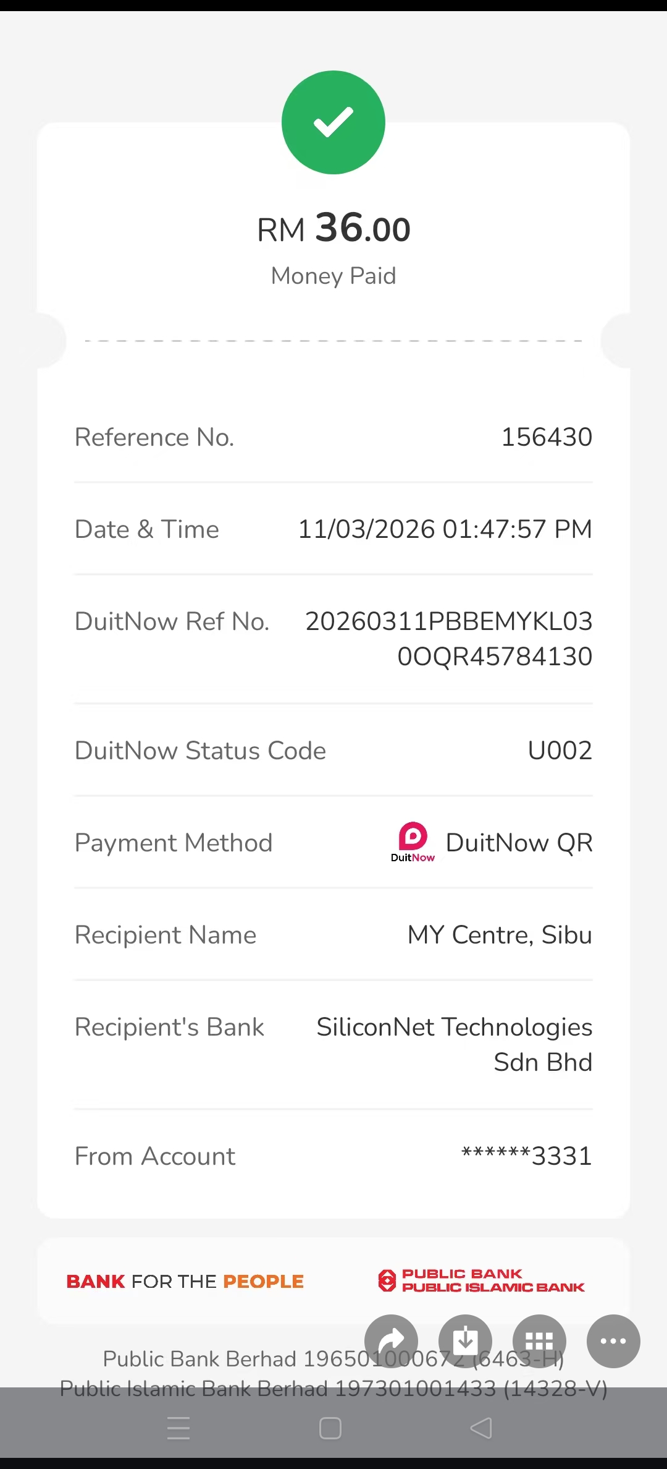Tap the download receipt floating button

pos(465,1341)
